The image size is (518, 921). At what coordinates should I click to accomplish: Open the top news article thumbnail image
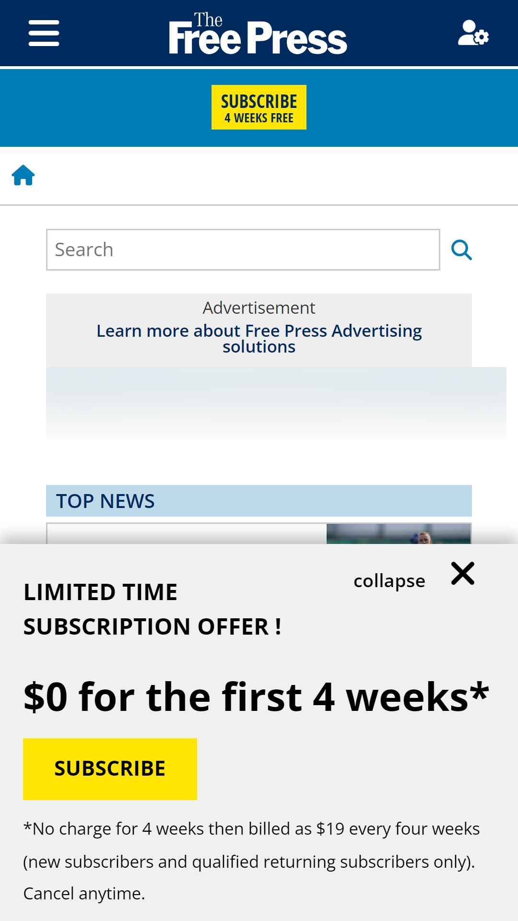(399, 534)
